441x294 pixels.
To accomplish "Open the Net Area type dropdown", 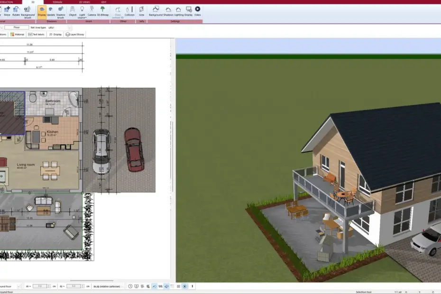I will coord(69,28).
